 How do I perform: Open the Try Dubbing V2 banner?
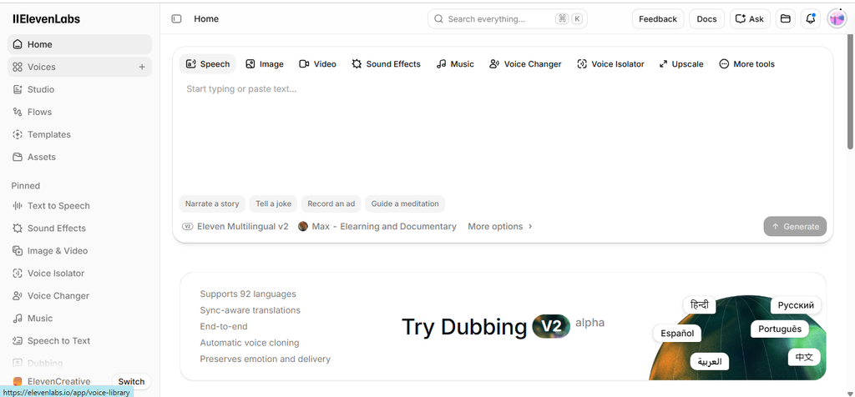(503, 327)
